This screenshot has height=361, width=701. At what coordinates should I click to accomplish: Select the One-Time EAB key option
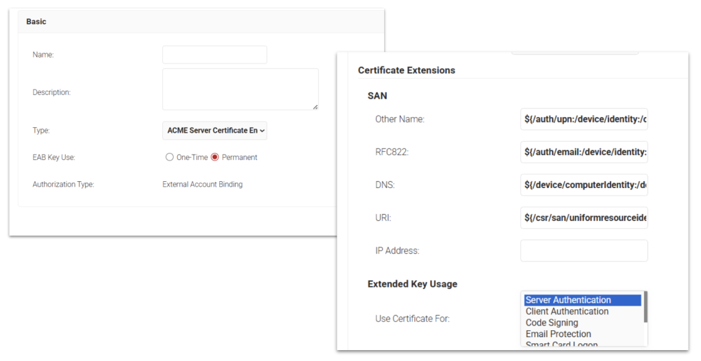coord(170,157)
